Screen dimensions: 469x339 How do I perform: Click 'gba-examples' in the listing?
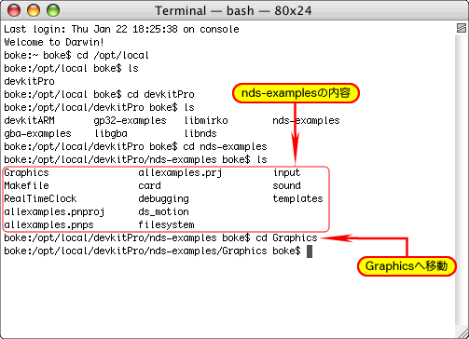point(37,133)
